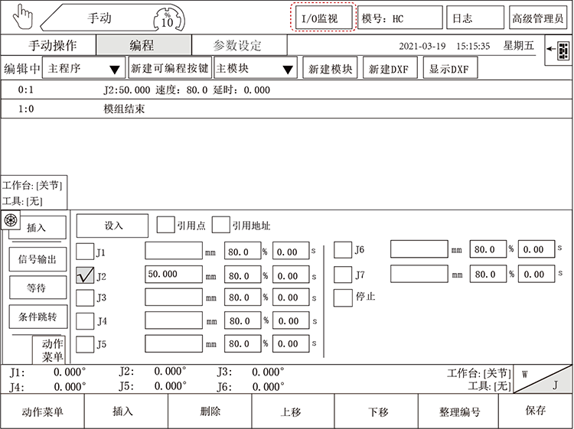574x429 pixels.
Task: Toggle the checked J2 axis checkbox
Action: point(86,275)
